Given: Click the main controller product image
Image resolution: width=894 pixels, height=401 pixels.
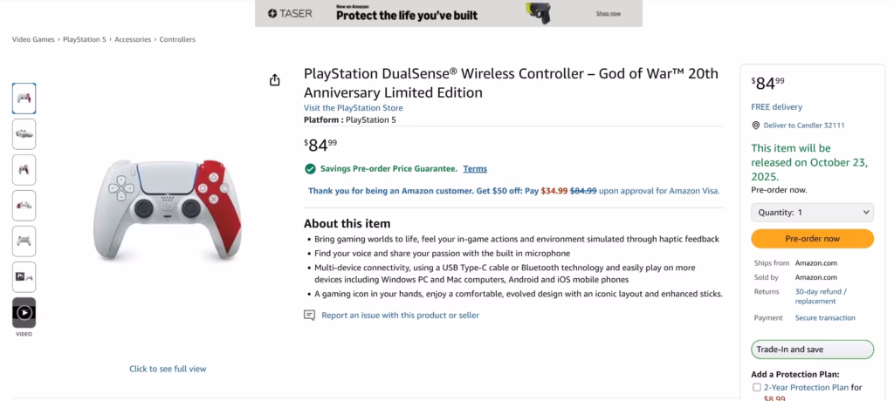Looking at the screenshot, I should click(168, 211).
